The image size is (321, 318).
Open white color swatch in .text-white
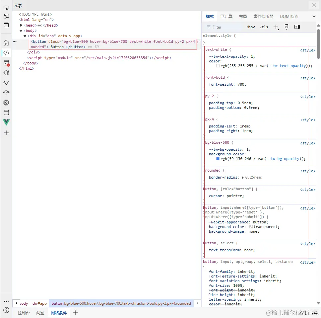pyautogui.click(x=218, y=66)
